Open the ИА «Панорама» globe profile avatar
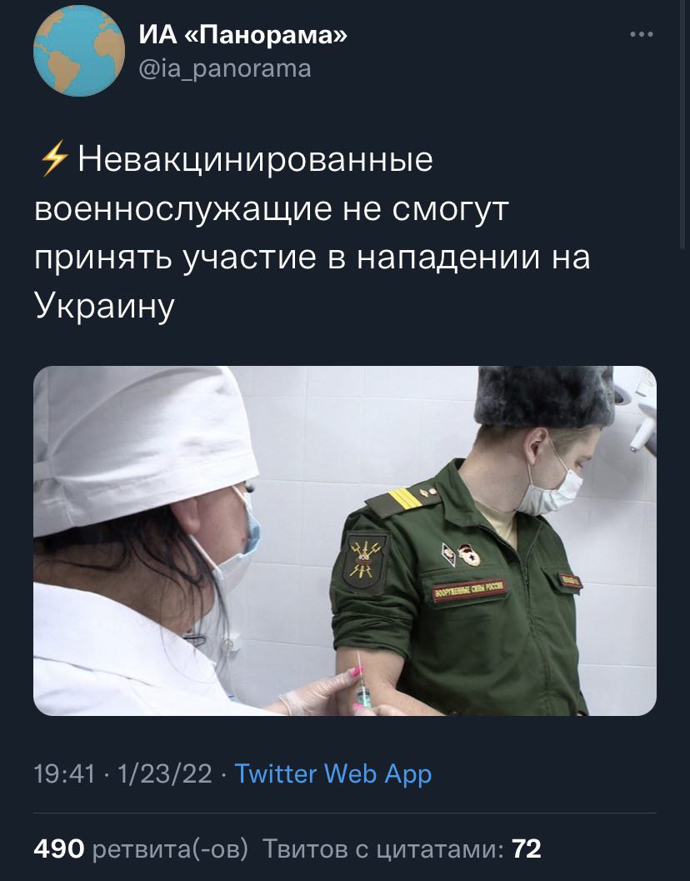Screen dimensions: 690x881 (79, 51)
